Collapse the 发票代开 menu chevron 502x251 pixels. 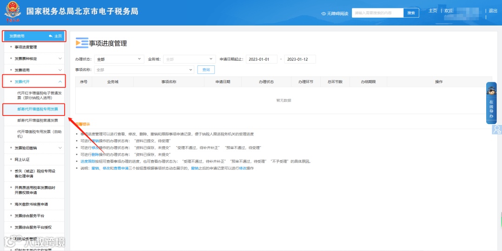(x=60, y=82)
